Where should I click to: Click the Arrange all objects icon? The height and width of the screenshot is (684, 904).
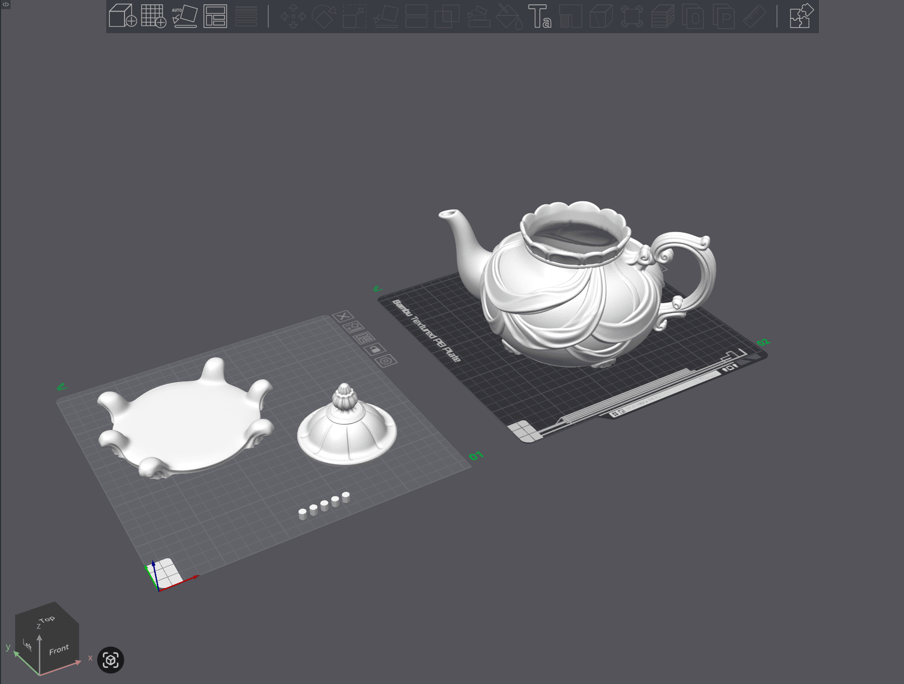[x=215, y=16]
